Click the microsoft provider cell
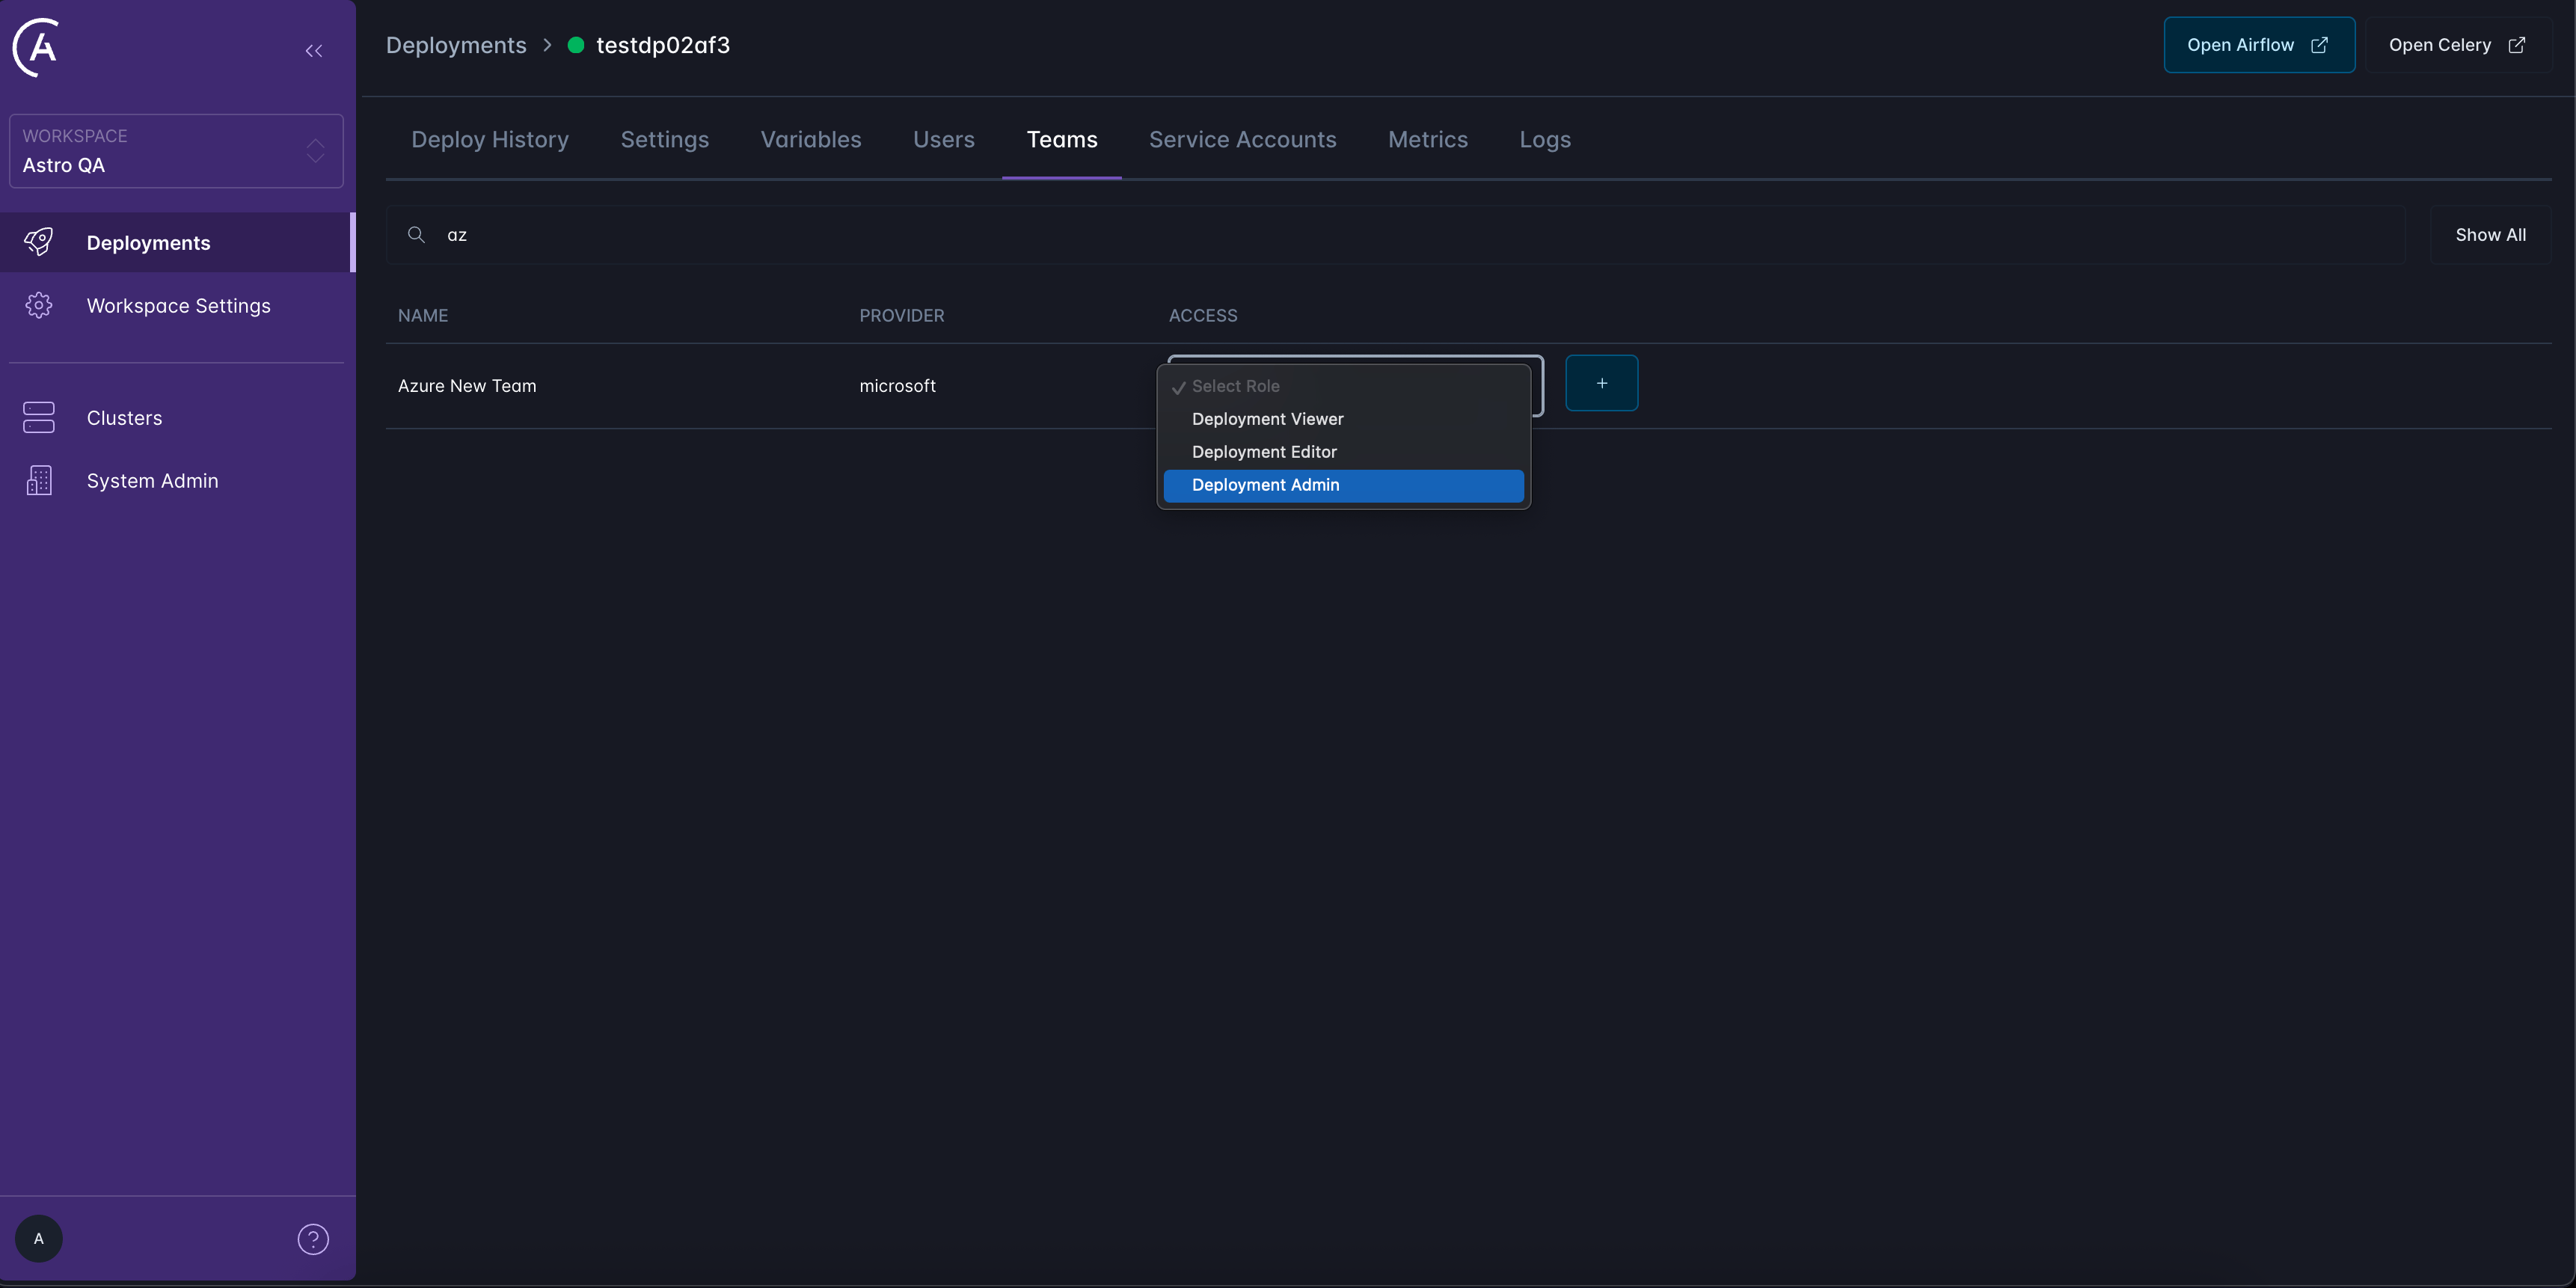This screenshot has height=1288, width=2576. tap(898, 386)
